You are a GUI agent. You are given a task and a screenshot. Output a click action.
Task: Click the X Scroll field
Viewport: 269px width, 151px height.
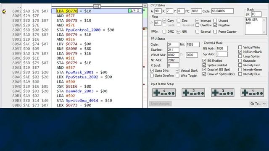point(173,65)
